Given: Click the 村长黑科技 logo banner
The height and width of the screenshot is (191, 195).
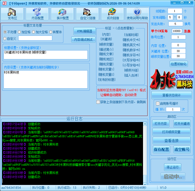Looking at the screenshot, I should point(172,79).
